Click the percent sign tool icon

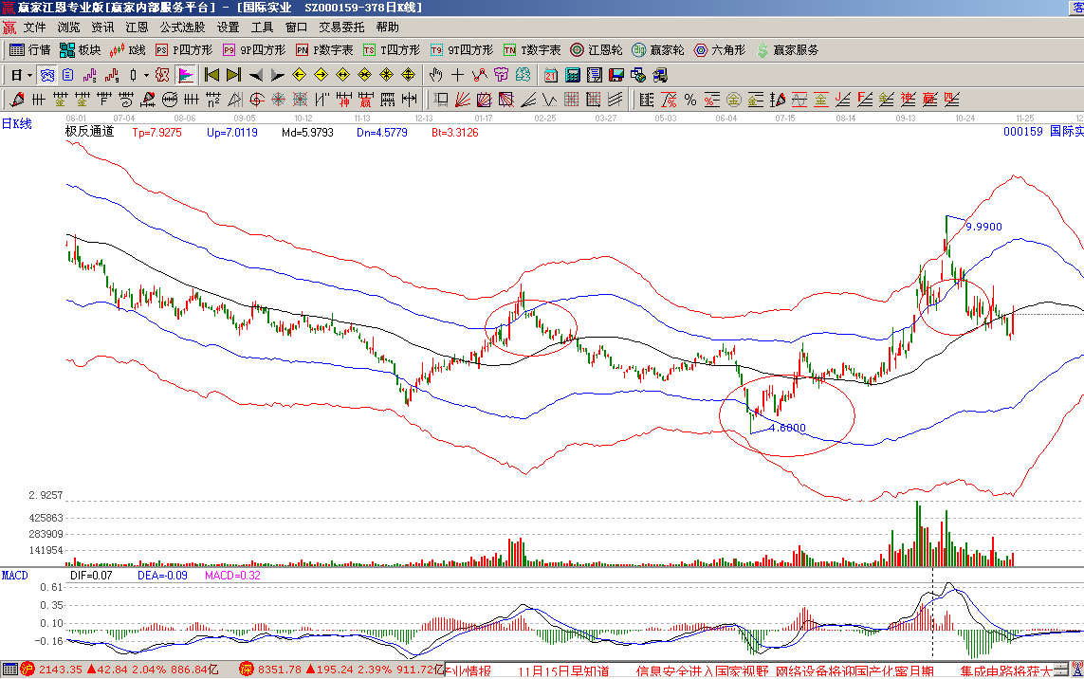point(689,99)
